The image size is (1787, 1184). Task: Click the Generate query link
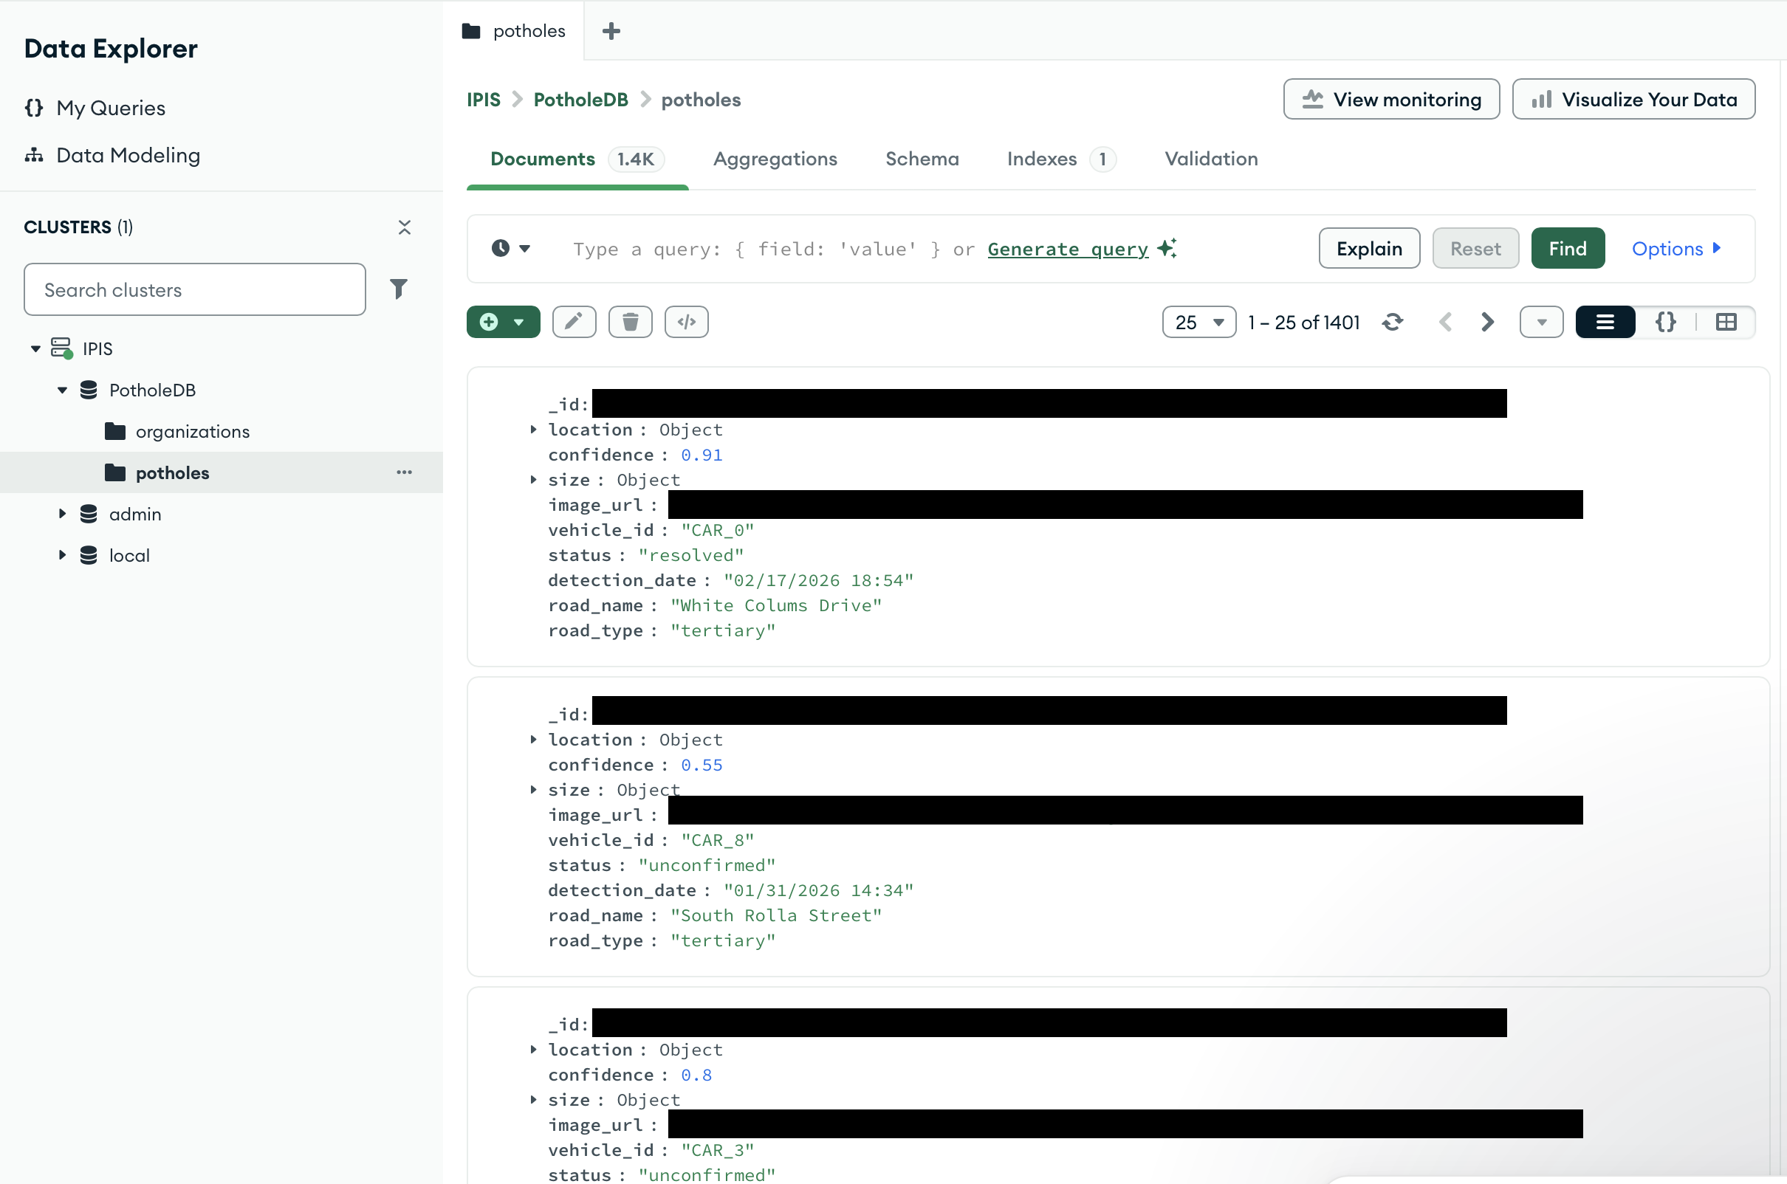(1067, 249)
